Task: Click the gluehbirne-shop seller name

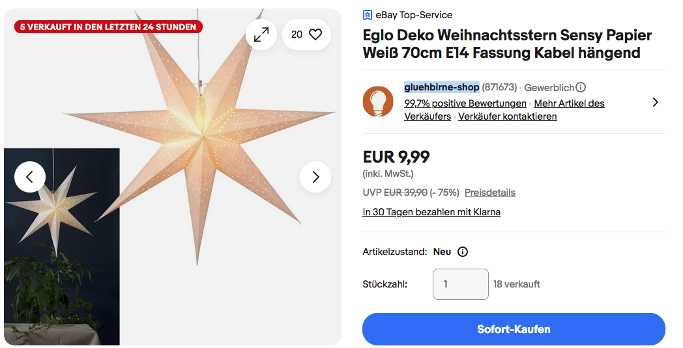Action: (442, 87)
